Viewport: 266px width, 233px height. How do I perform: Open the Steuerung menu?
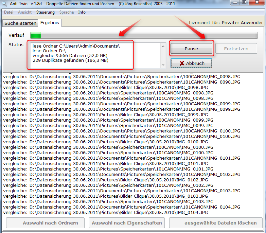pyautogui.click(x=45, y=12)
